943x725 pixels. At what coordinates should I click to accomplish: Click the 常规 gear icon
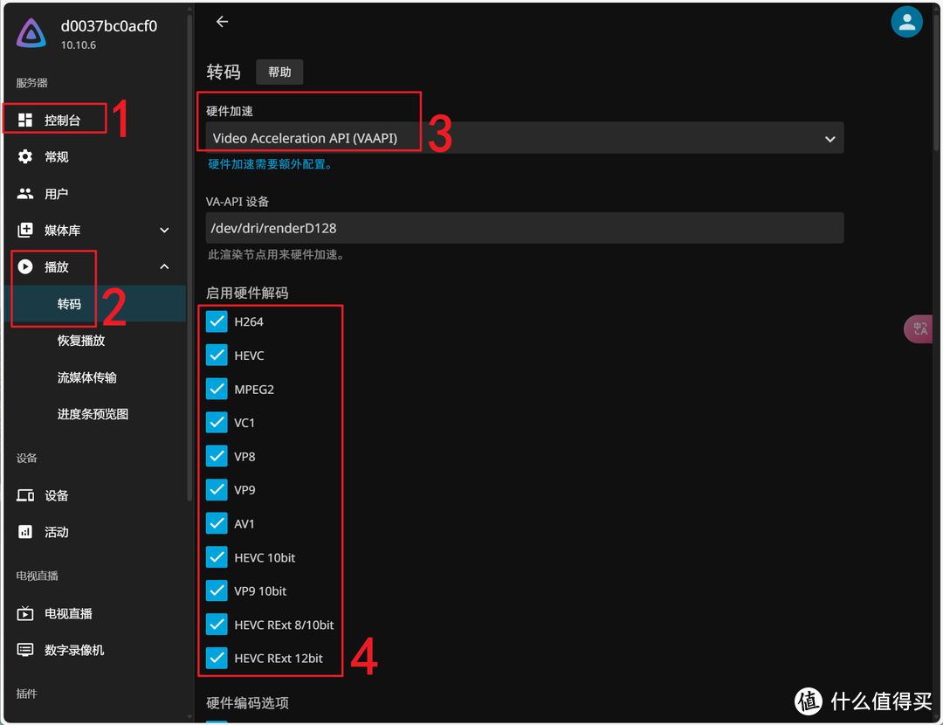pyautogui.click(x=25, y=157)
